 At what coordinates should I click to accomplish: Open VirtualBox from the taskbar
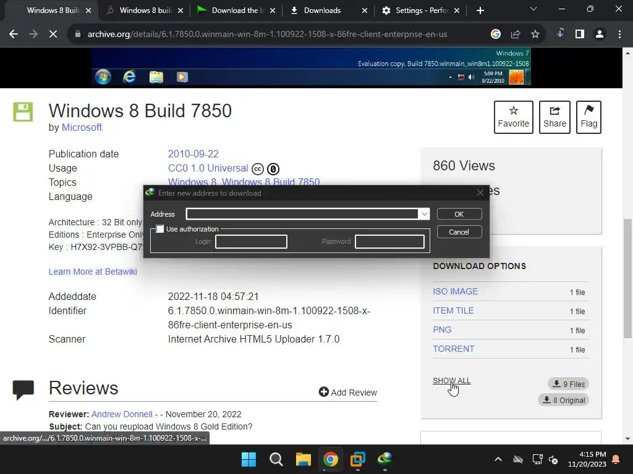tap(358, 459)
